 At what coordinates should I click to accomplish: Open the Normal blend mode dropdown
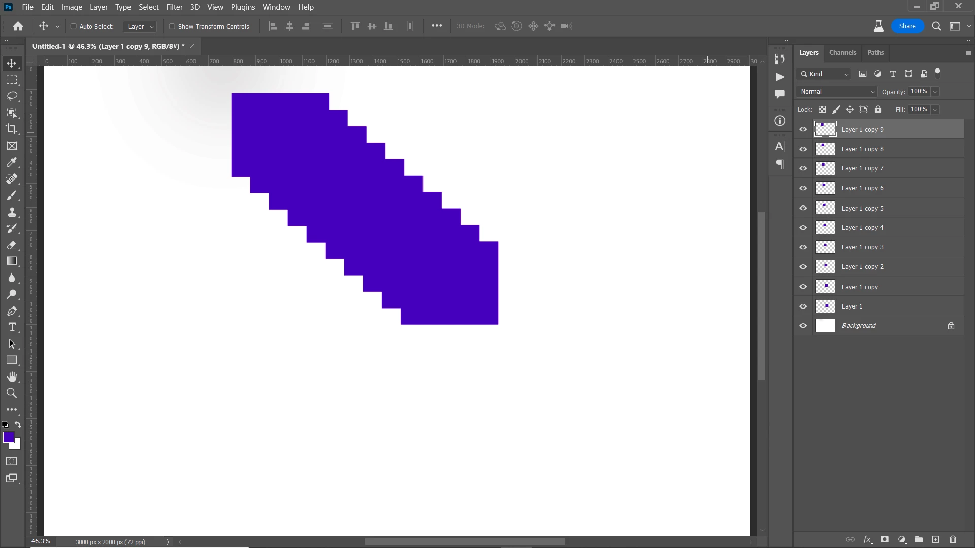point(837,92)
